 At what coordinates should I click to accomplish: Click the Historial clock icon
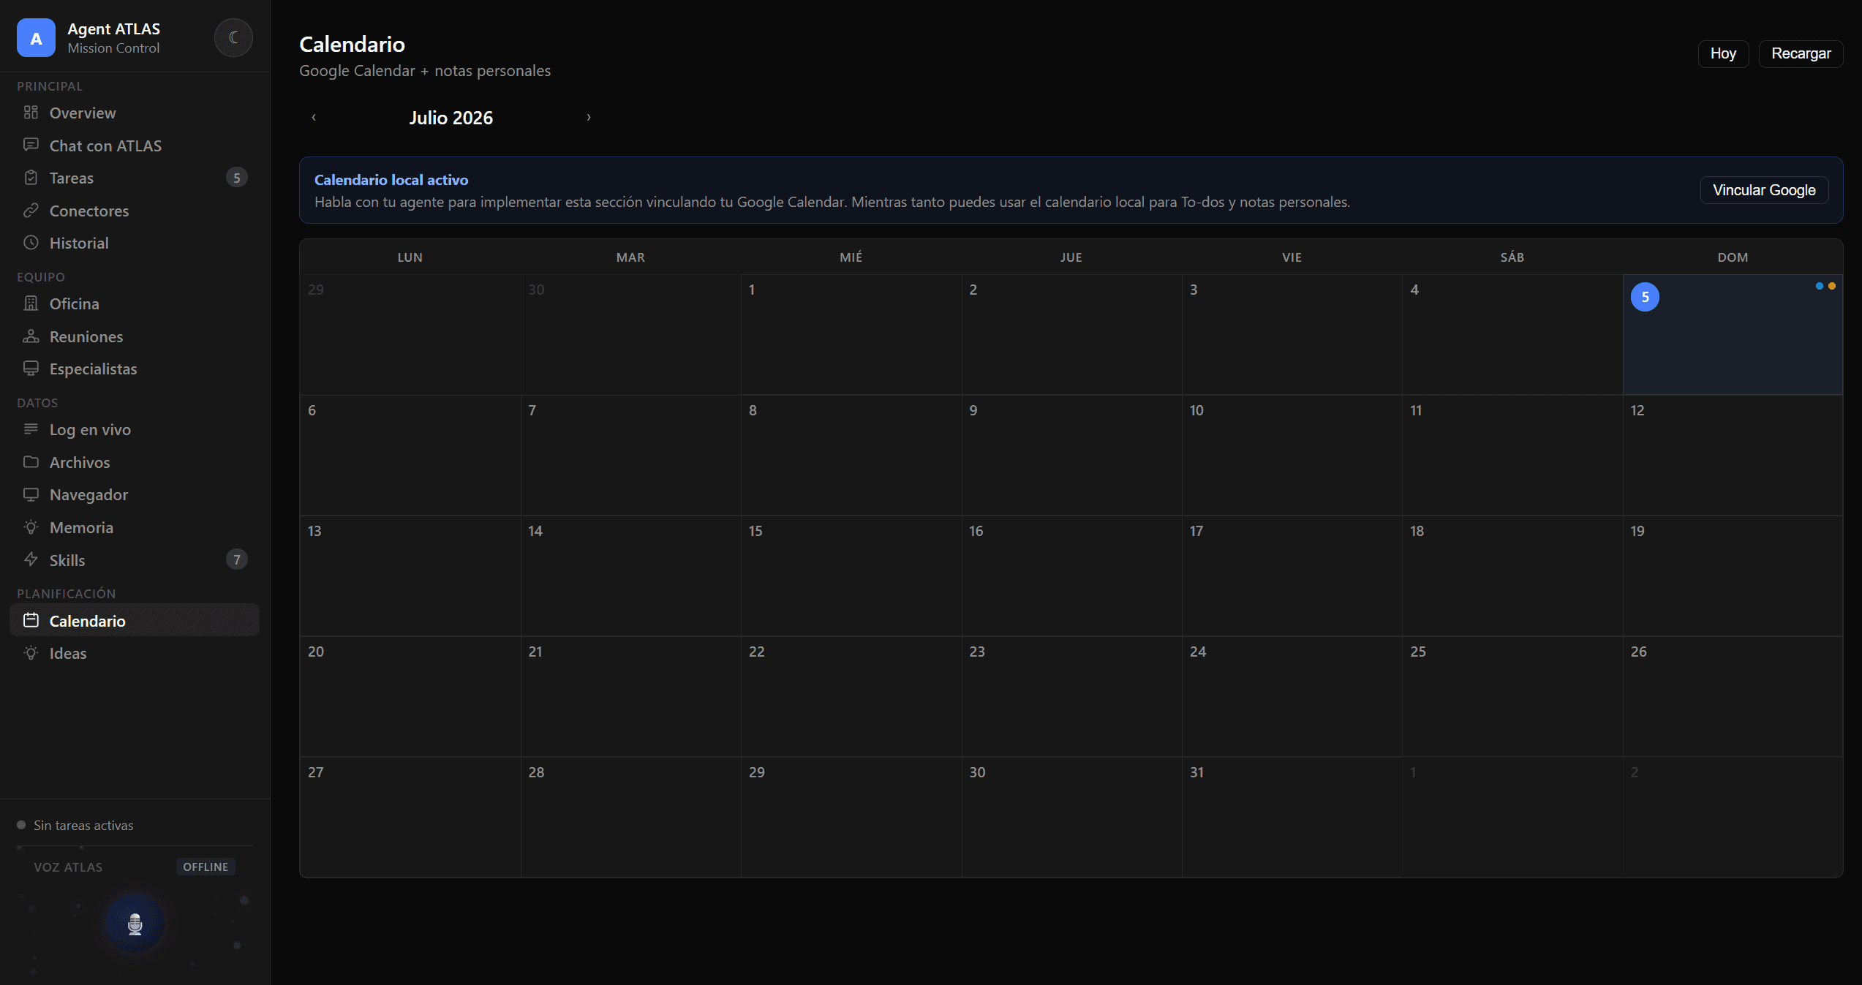point(31,243)
